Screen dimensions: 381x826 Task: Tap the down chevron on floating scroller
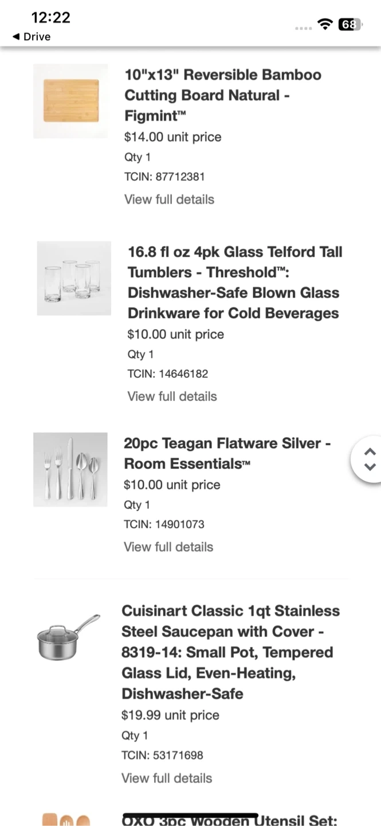[370, 466]
